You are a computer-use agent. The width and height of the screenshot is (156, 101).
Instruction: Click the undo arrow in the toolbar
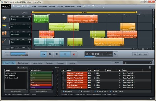(x=93, y=6)
